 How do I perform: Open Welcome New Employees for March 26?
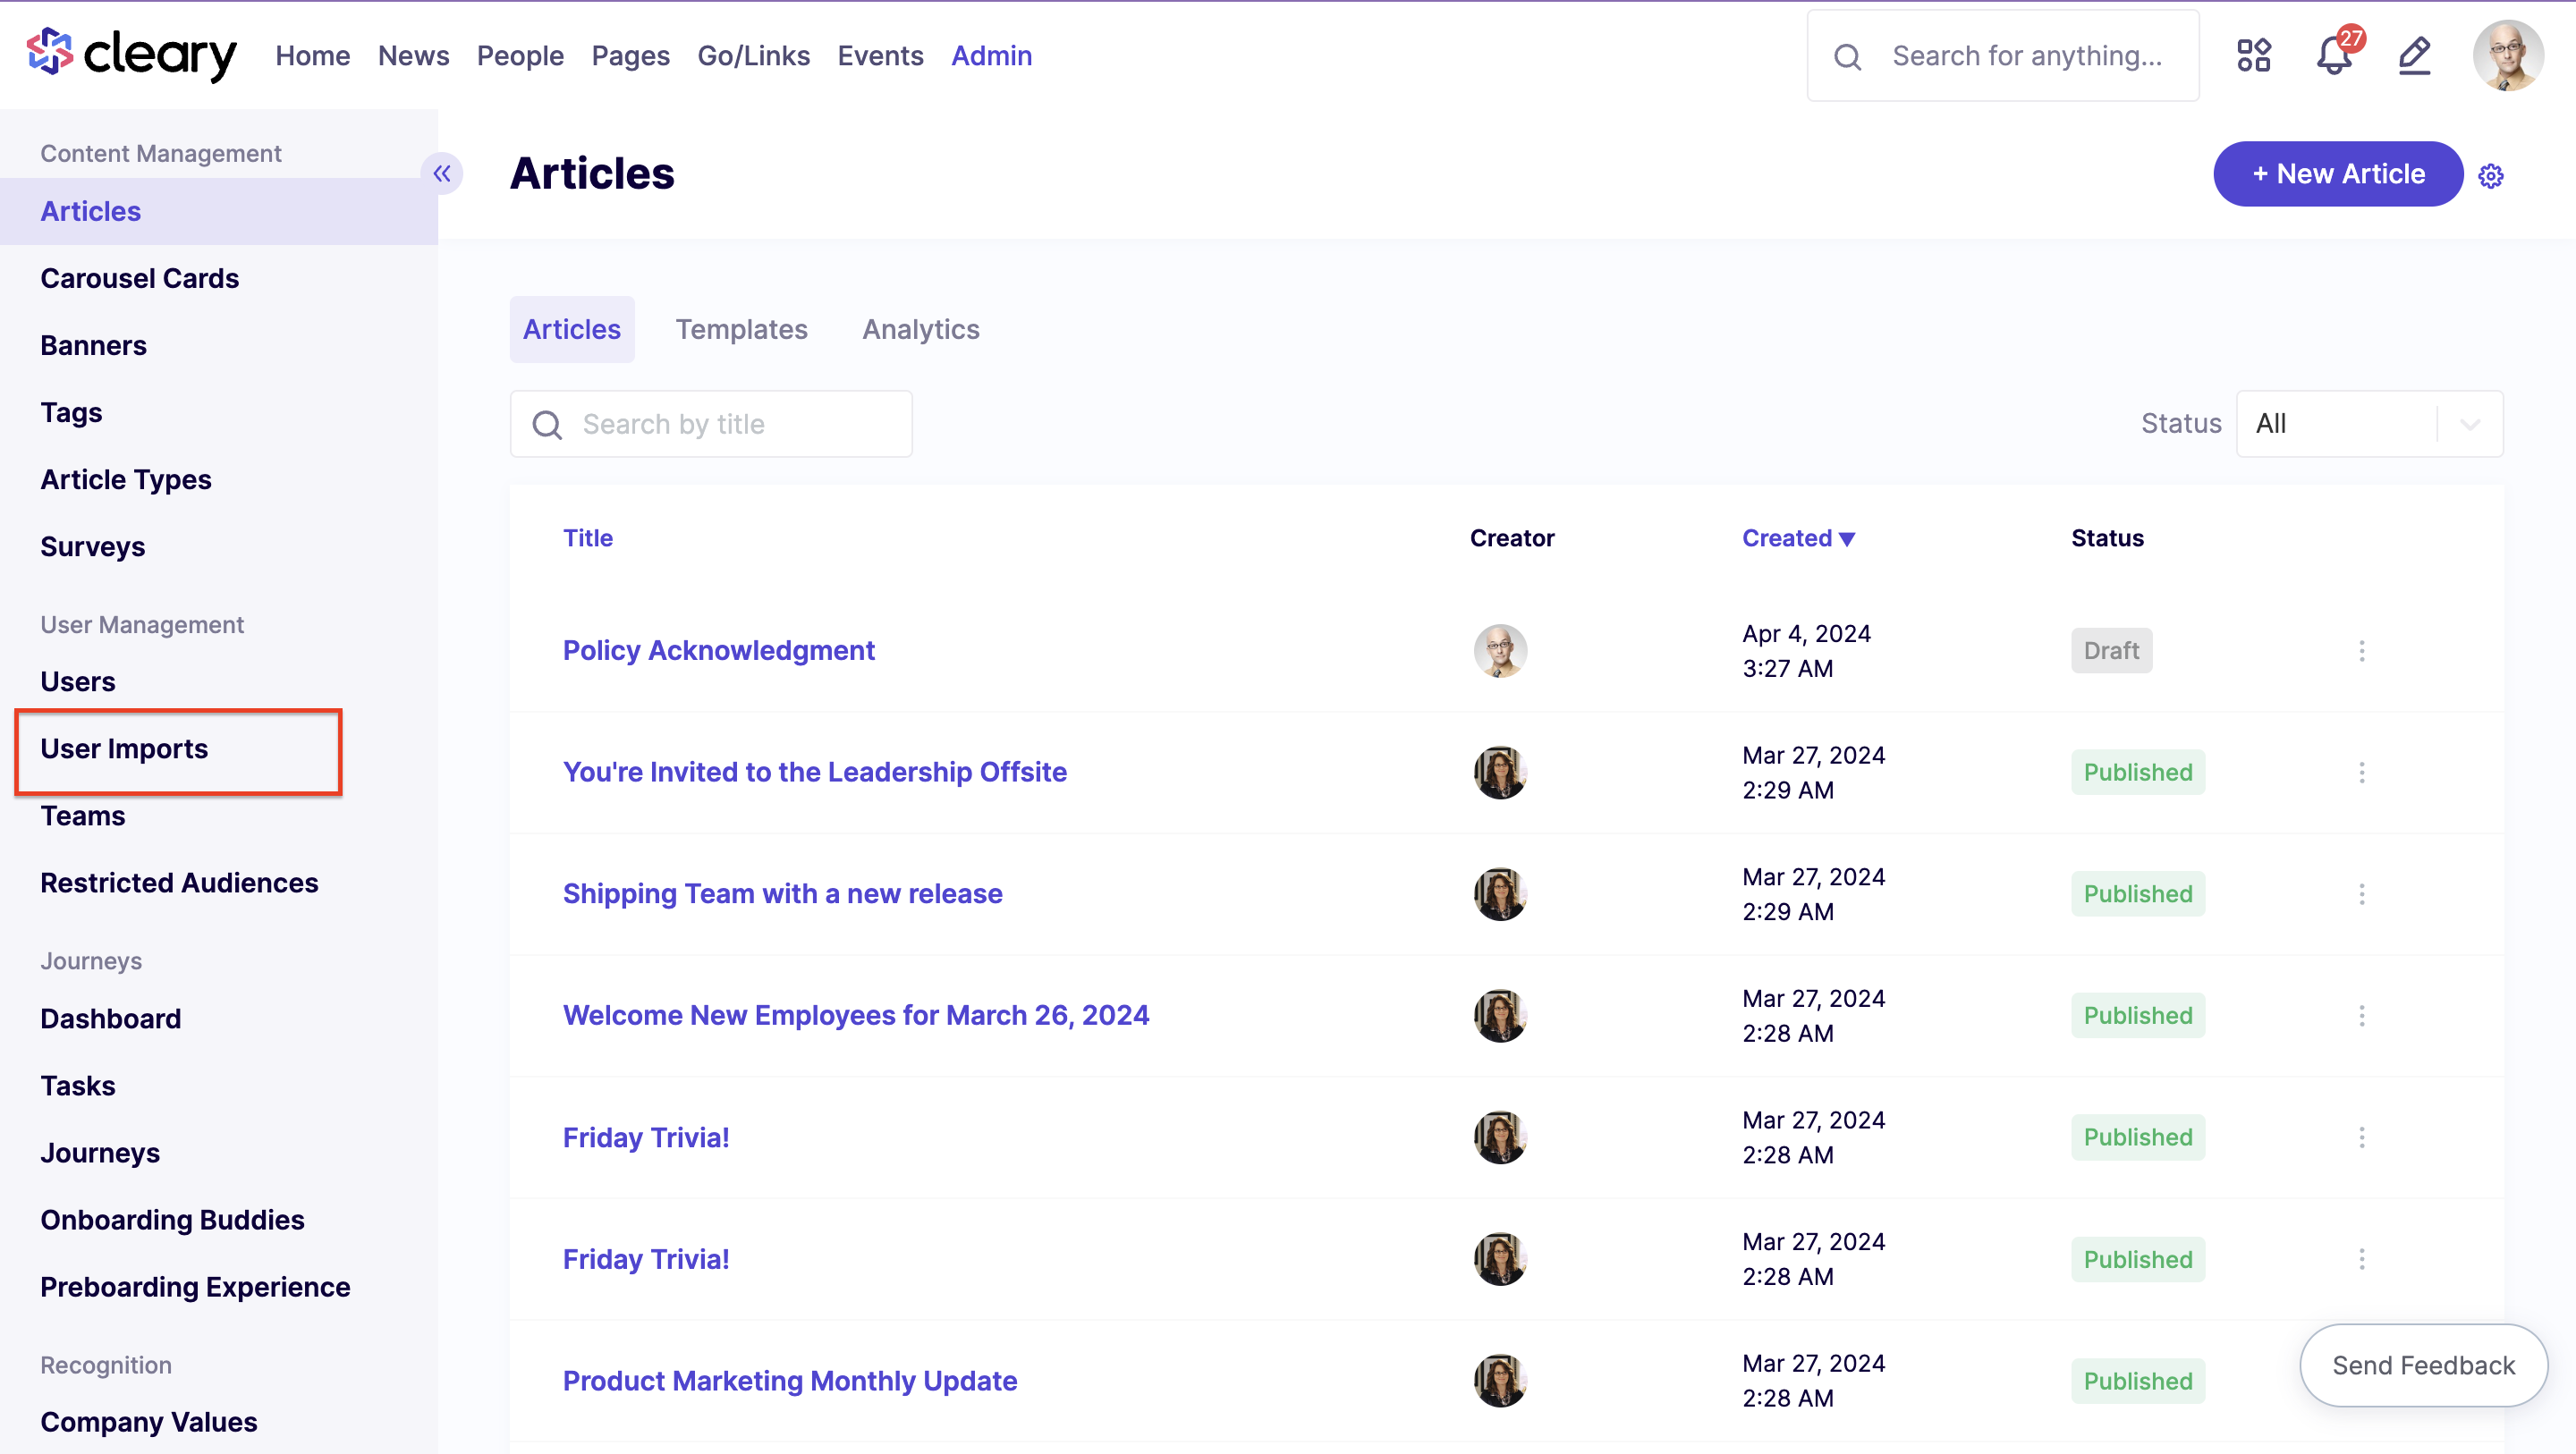click(x=855, y=1016)
